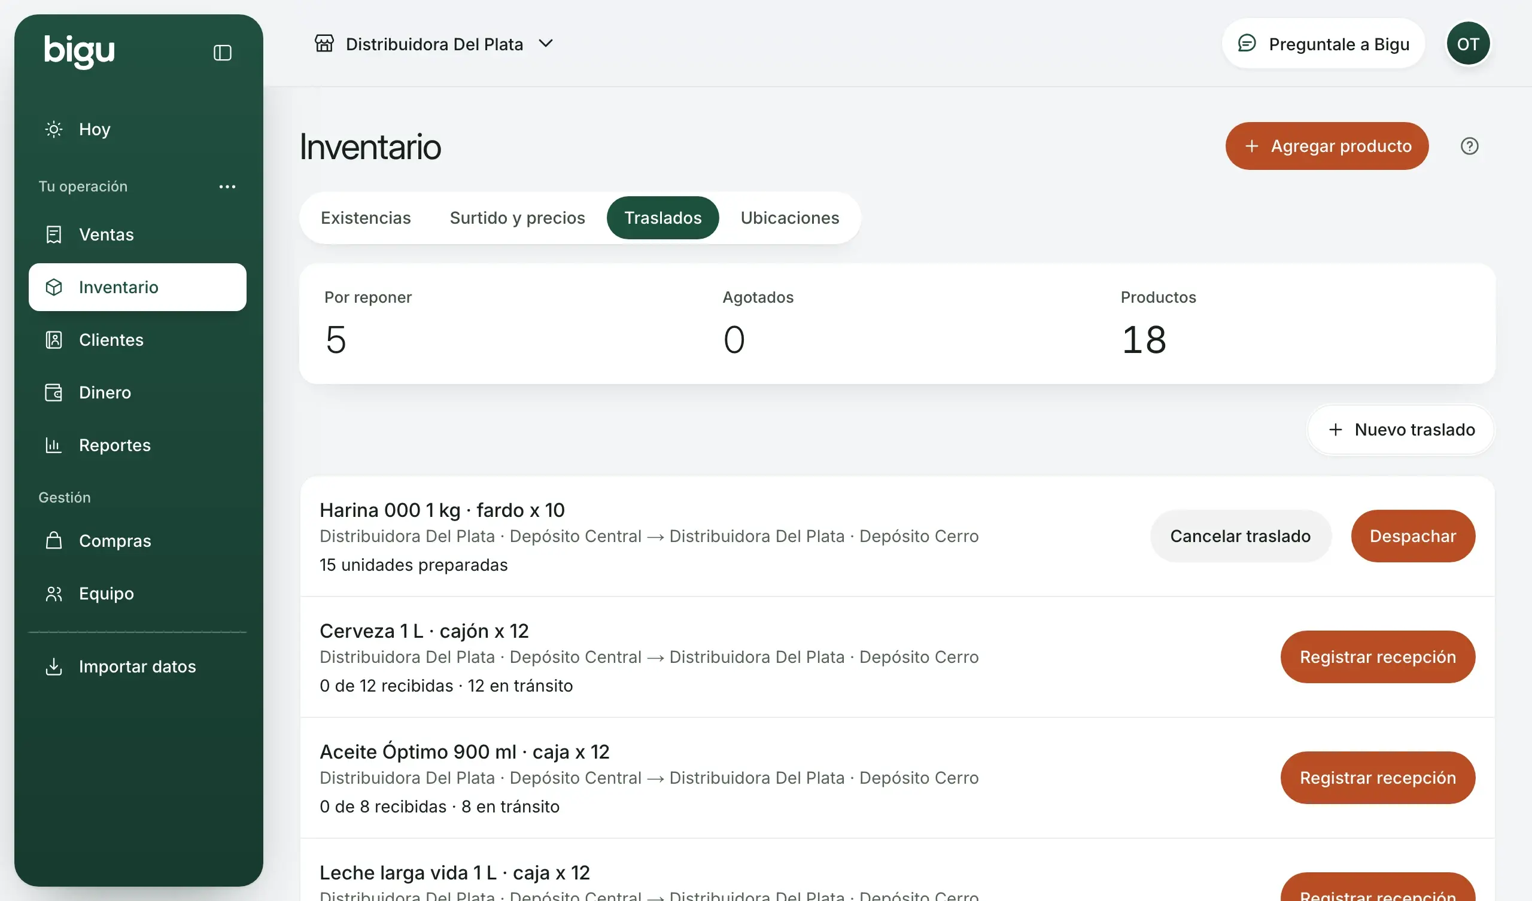Click the Productos value 18
Image resolution: width=1532 pixels, height=901 pixels.
click(x=1144, y=340)
